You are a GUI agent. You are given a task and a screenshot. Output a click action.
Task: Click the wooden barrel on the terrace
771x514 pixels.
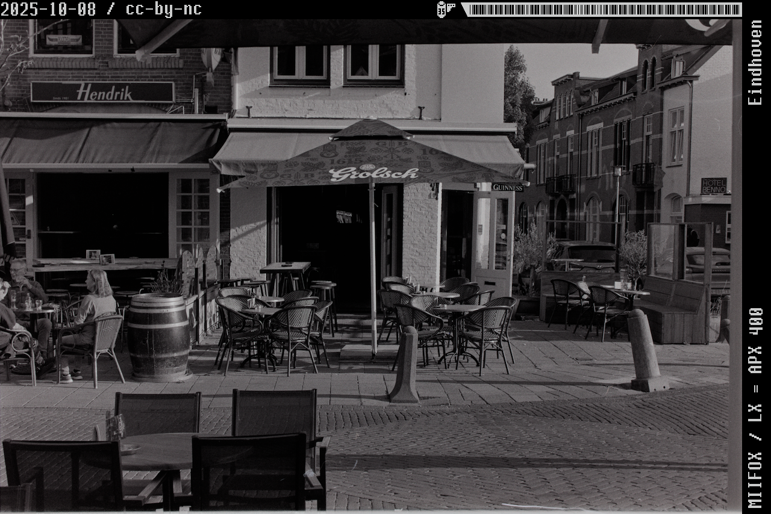(158, 336)
